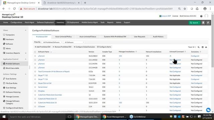
Task: Check the ServerJoiner row checkbox
Action: coord(35,87)
